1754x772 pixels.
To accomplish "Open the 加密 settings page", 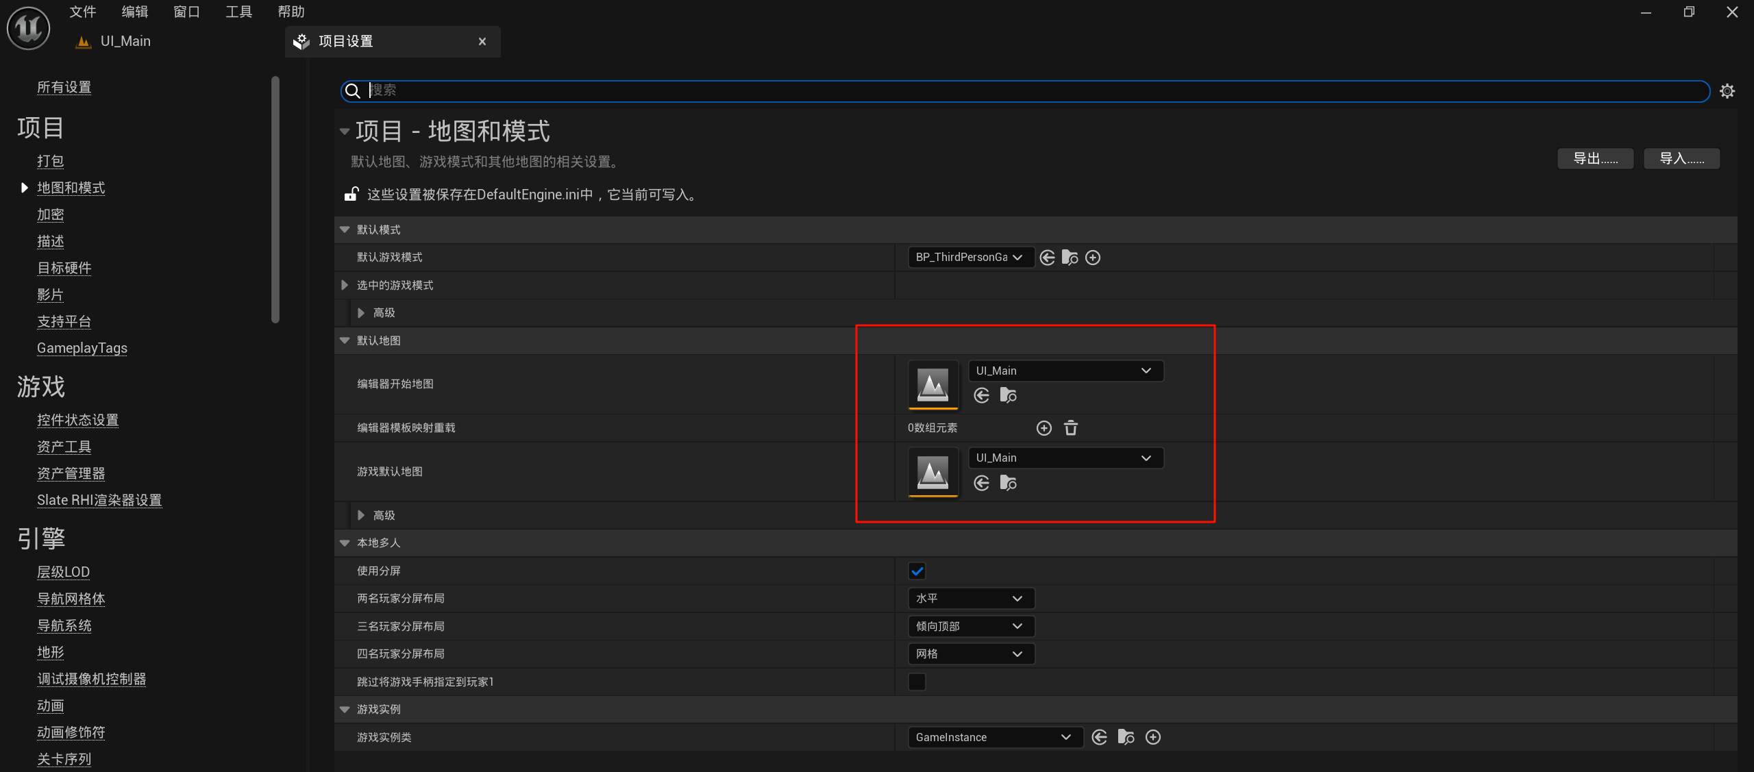I will [x=50, y=214].
